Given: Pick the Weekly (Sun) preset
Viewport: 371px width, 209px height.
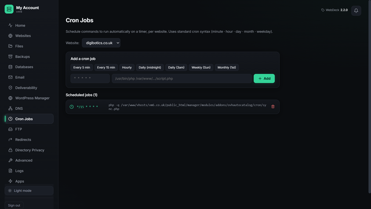Looking at the screenshot, I should point(201,67).
